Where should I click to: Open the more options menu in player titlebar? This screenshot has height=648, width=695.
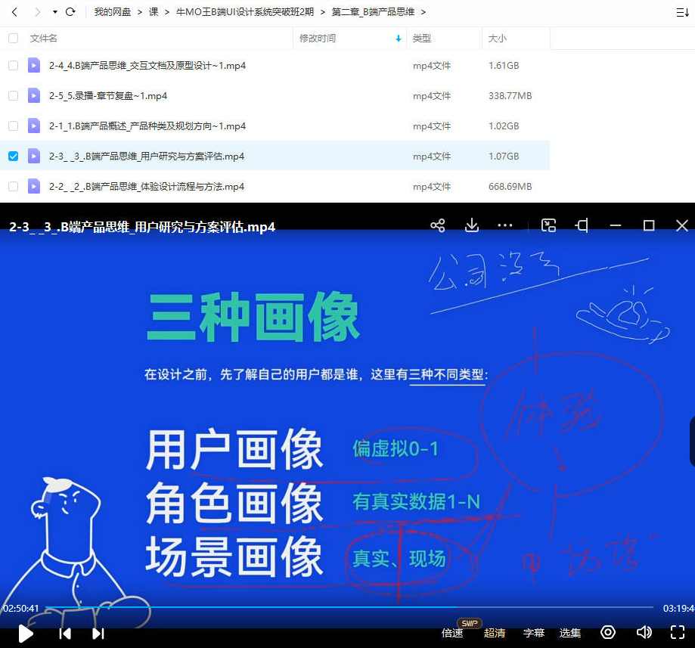pyautogui.click(x=504, y=225)
